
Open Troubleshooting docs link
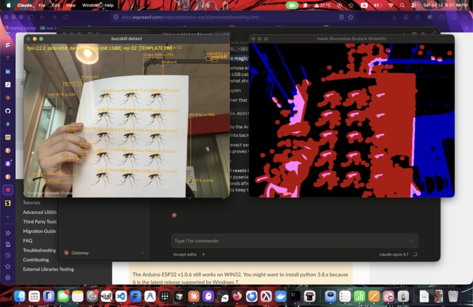coord(39,250)
